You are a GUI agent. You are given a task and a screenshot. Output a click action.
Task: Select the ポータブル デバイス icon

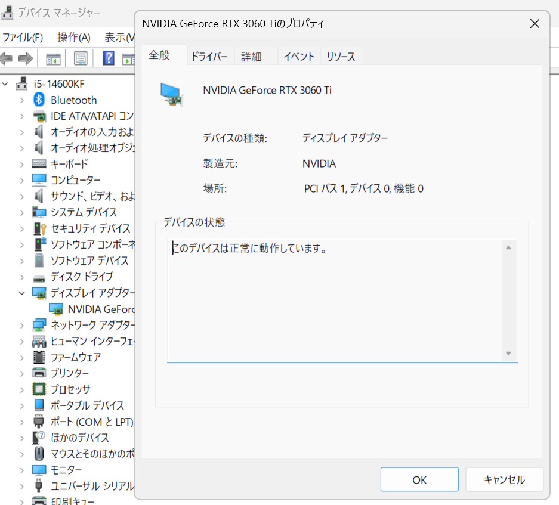click(39, 405)
